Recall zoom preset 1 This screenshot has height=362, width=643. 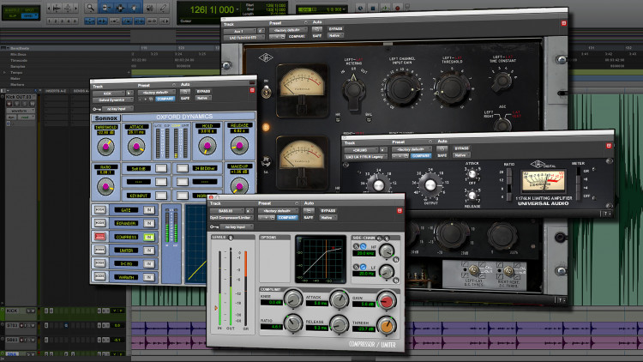(x=50, y=21)
